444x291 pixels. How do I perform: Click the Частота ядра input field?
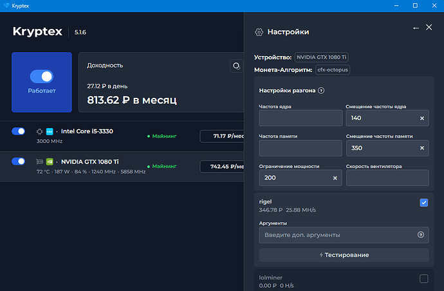301,118
